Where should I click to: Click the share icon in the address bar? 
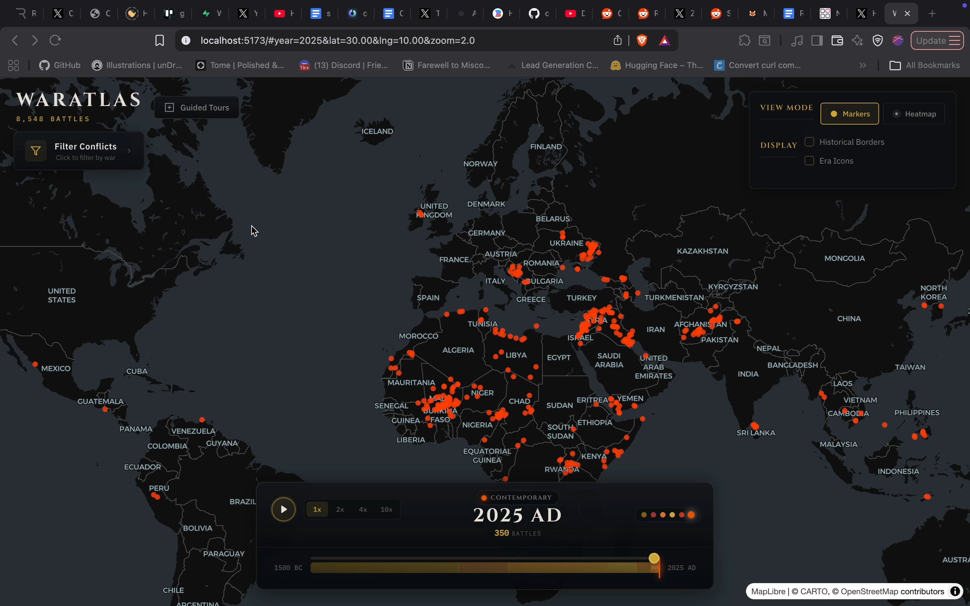pos(618,40)
